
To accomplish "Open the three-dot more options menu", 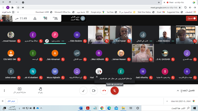I will point(4,91).
